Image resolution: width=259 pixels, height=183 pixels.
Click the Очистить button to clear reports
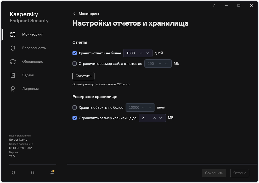pyautogui.click(x=83, y=76)
